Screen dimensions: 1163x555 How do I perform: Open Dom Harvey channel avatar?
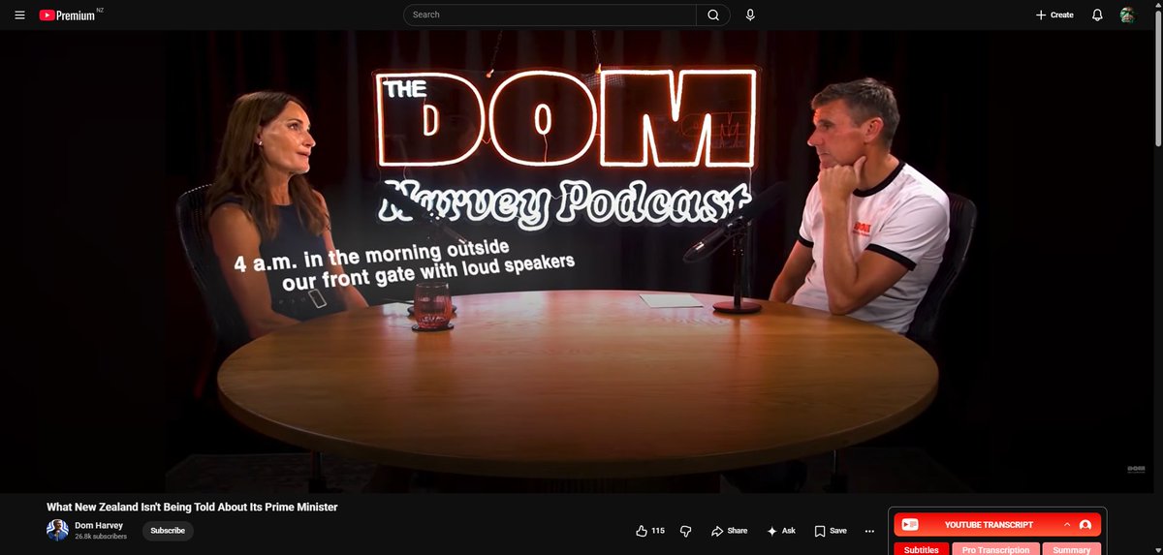tap(57, 530)
